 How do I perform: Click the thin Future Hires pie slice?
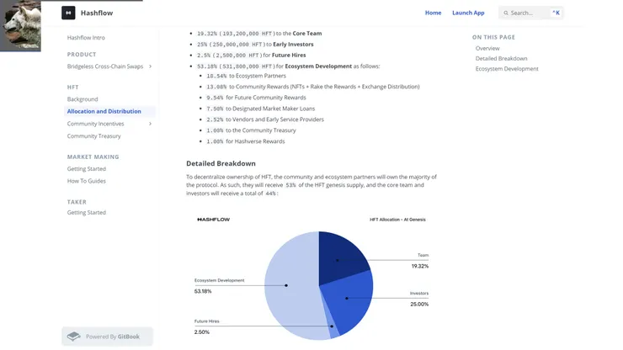pyautogui.click(x=333, y=324)
